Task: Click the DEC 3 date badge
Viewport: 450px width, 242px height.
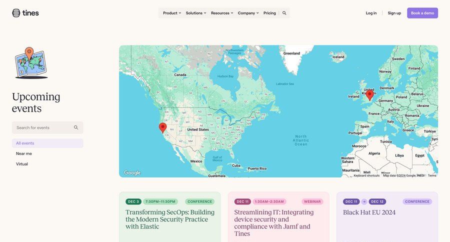Action: [x=133, y=201]
